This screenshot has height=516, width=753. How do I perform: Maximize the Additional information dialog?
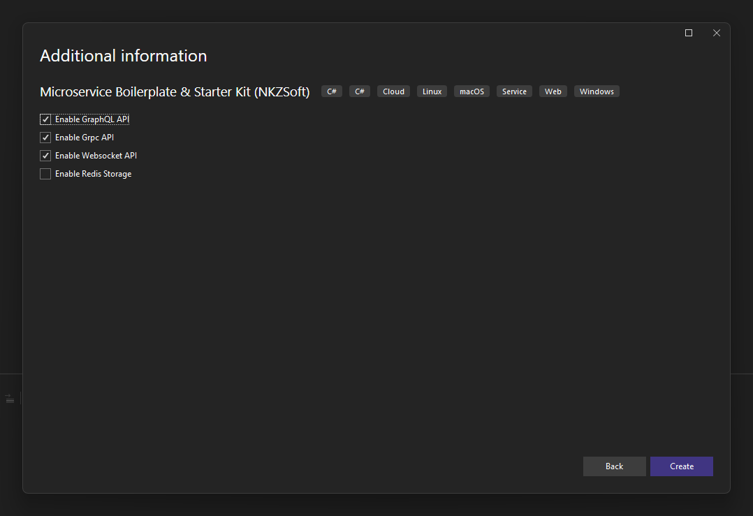(689, 33)
